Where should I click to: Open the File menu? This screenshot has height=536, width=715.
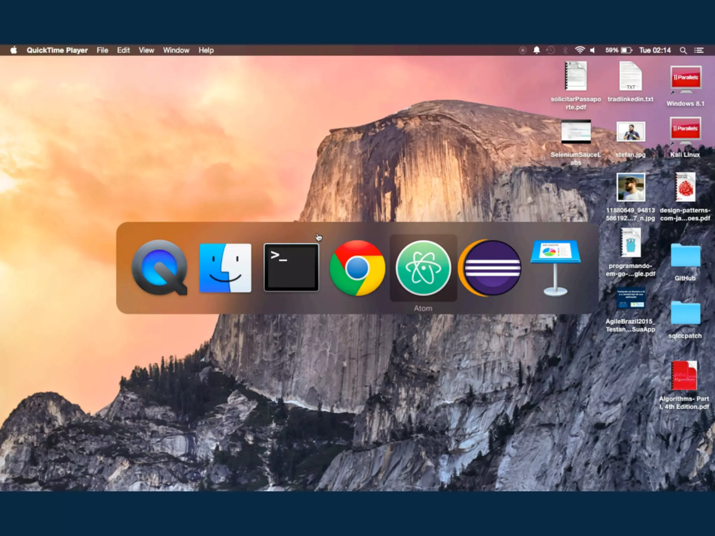102,50
